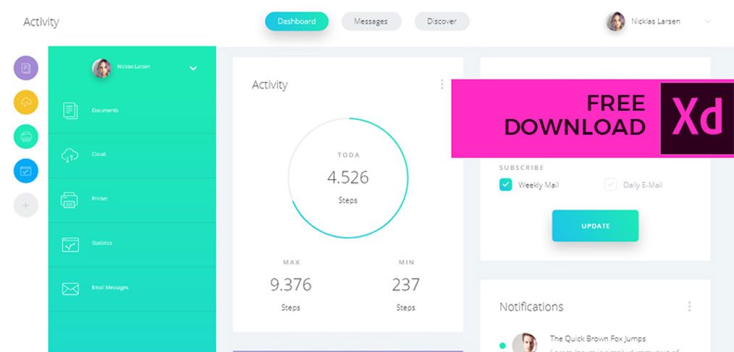Click the Cloud upload icon in sidebar
The width and height of the screenshot is (734, 352).
tap(70, 155)
